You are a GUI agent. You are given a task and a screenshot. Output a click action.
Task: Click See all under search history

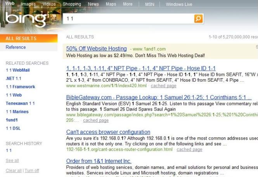pyautogui.click(x=12, y=161)
